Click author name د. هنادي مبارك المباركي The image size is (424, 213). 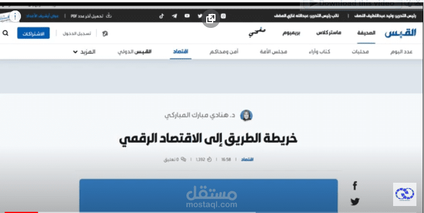[200, 115]
